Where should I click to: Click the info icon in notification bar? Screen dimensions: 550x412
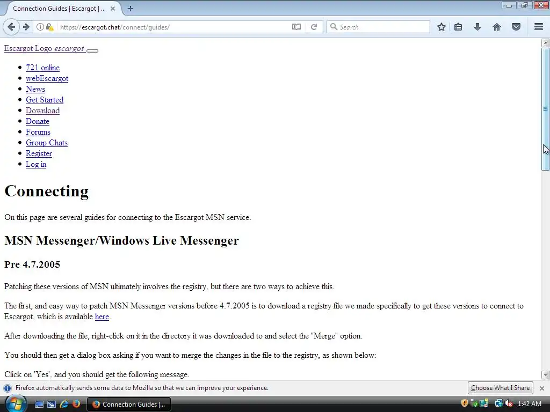(x=8, y=388)
